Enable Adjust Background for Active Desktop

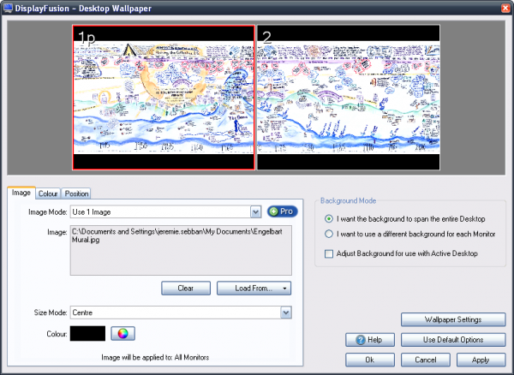click(329, 253)
